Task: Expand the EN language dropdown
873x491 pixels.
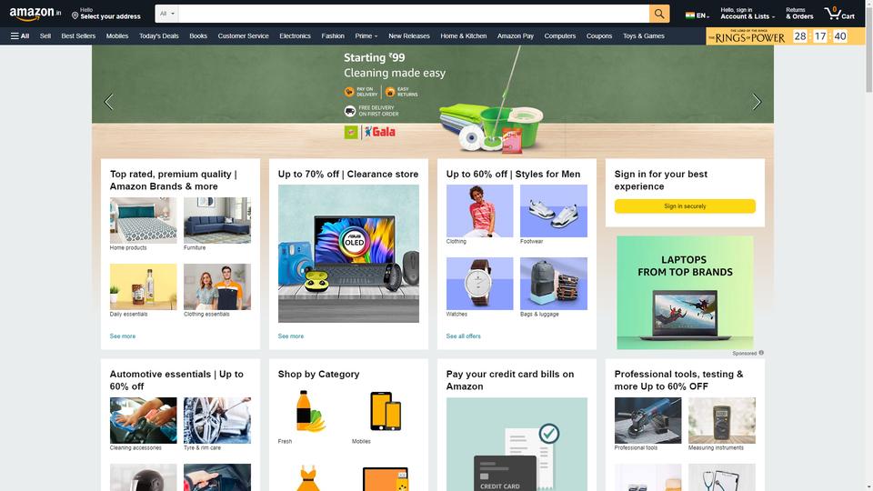Action: [x=703, y=16]
